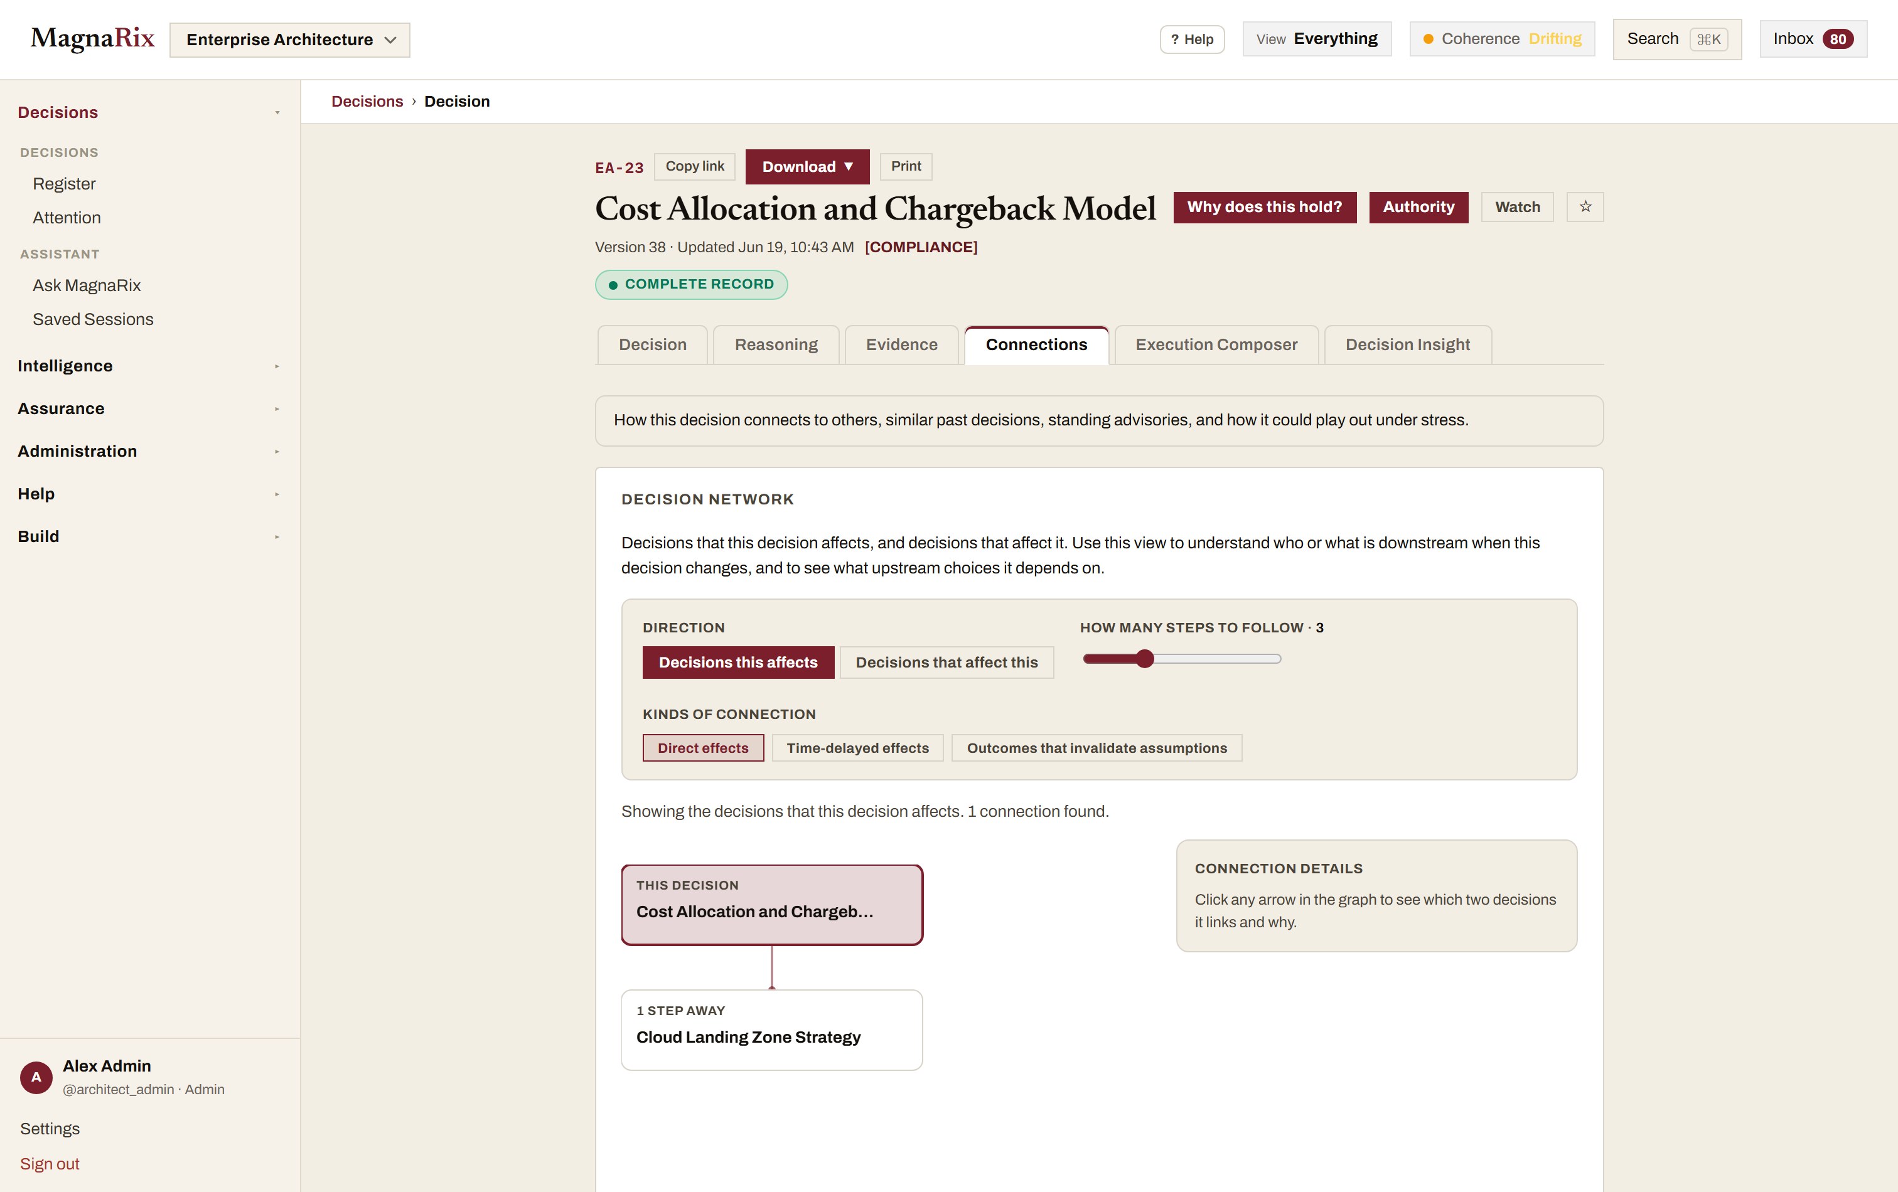1898x1192 pixels.
Task: Click the Coherence Drifting status indicator
Action: (1501, 39)
